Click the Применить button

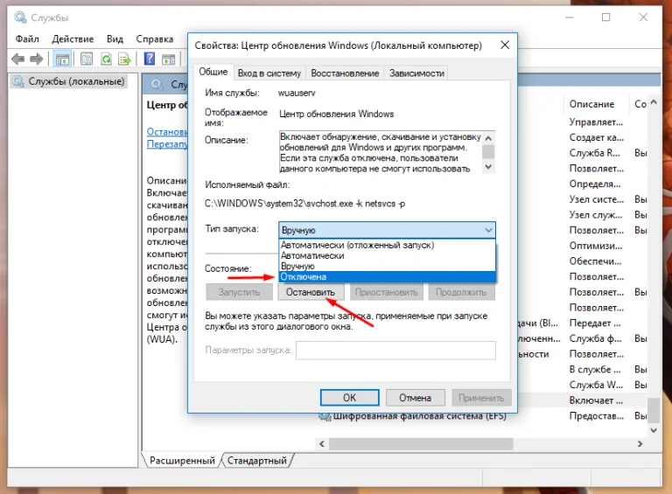pyautogui.click(x=481, y=398)
